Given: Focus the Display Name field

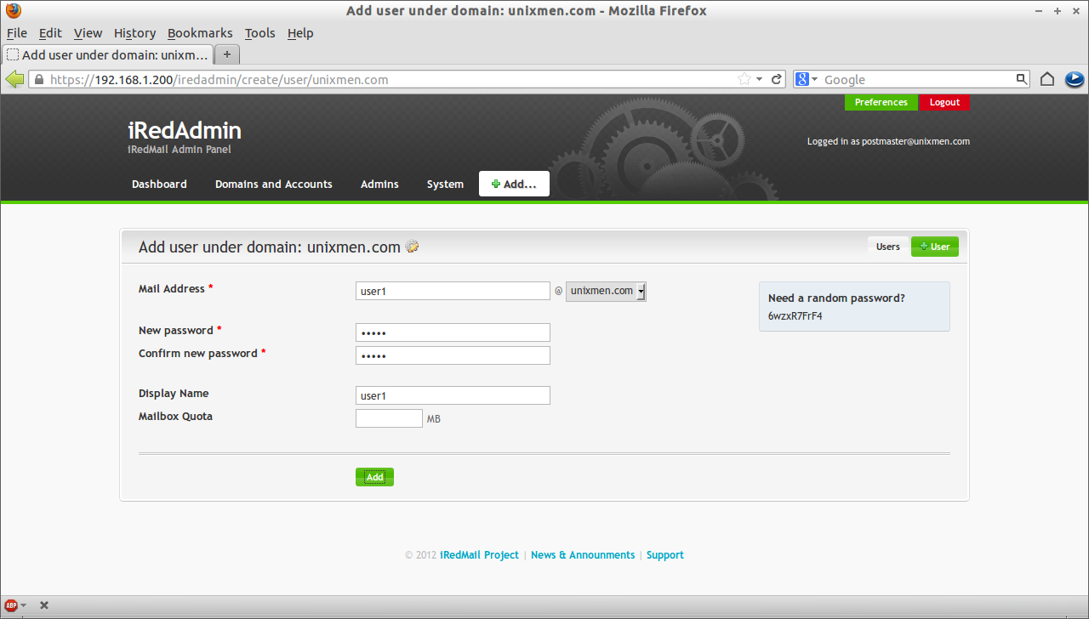Looking at the screenshot, I should click(453, 395).
